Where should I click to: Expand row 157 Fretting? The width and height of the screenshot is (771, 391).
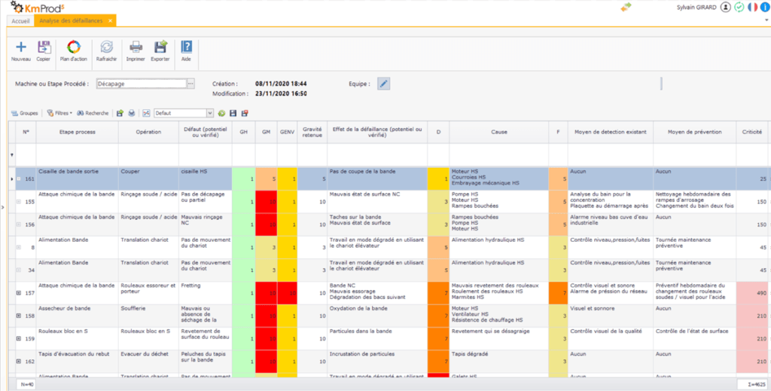tap(19, 293)
